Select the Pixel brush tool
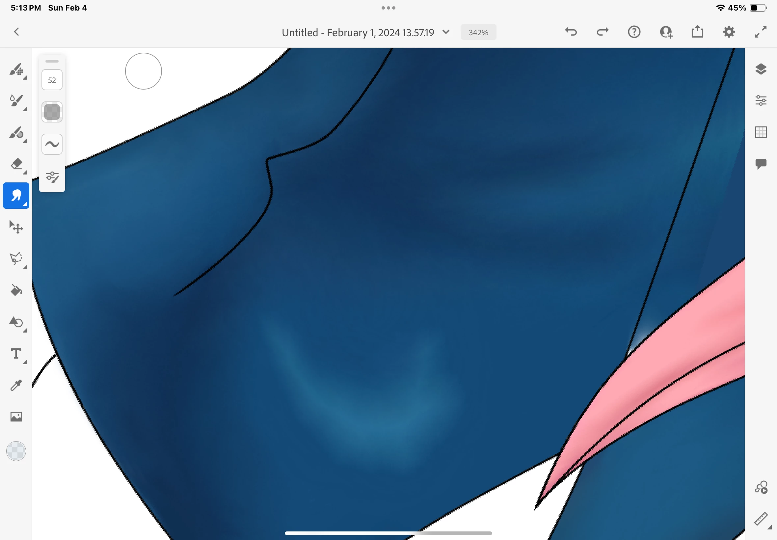Viewport: 777px width, 540px height. pos(16,70)
